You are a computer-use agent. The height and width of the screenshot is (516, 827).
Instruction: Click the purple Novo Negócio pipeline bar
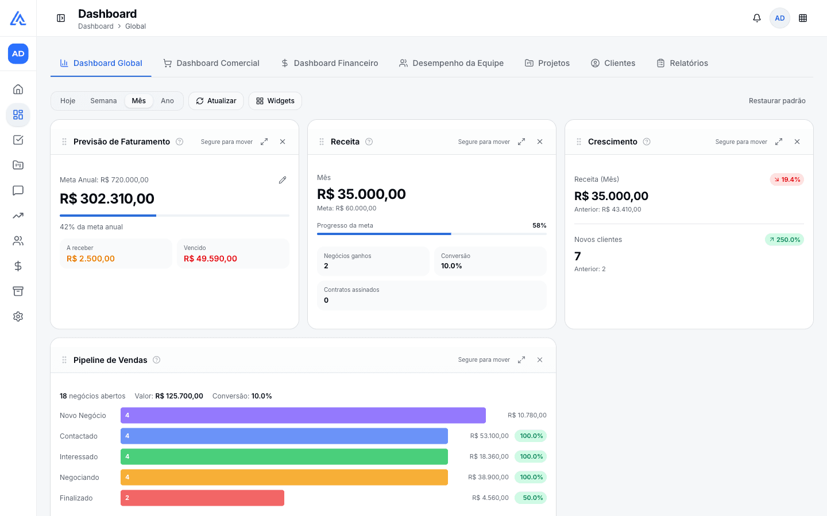[303, 416]
